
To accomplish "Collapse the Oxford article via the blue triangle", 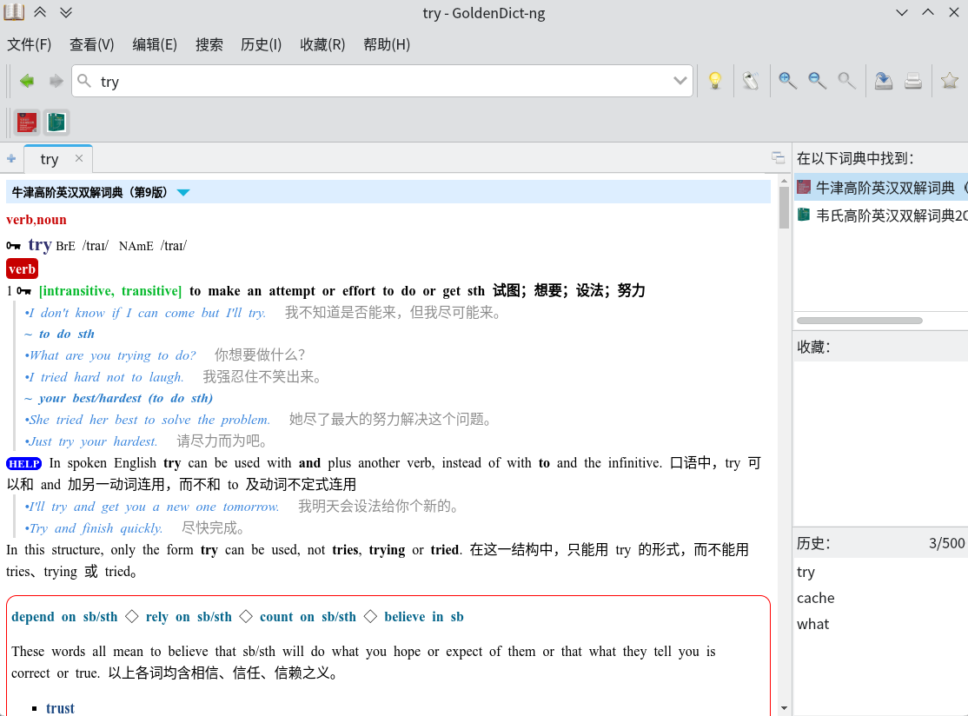I will pos(183,193).
